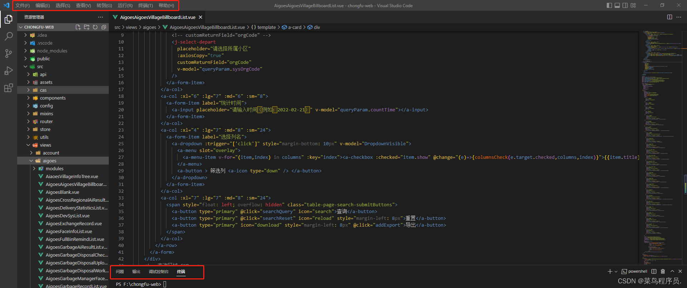The height and width of the screenshot is (288, 687).
Task: Open the Extensions view
Action: (x=9, y=88)
